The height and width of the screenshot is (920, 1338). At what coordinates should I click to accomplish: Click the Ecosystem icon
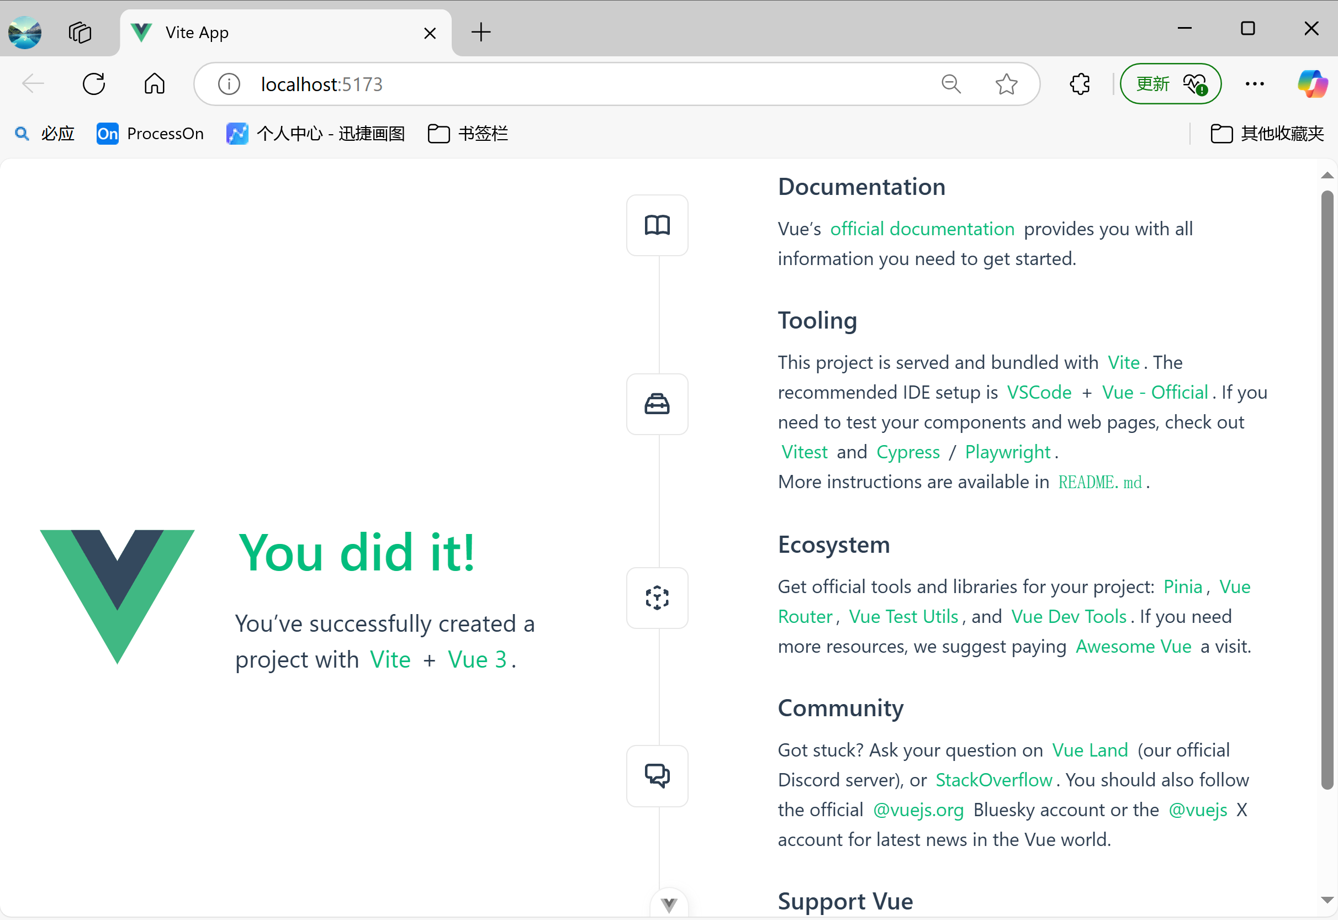(657, 598)
